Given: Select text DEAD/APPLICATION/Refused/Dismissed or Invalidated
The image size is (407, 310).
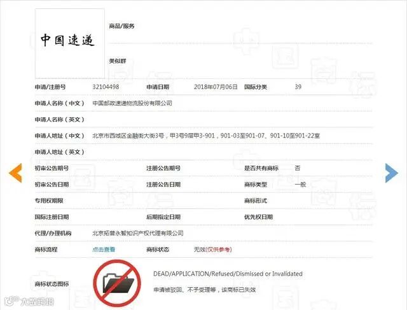Looking at the screenshot, I should pos(228,274).
